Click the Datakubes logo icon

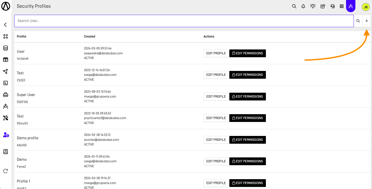coord(6,6)
